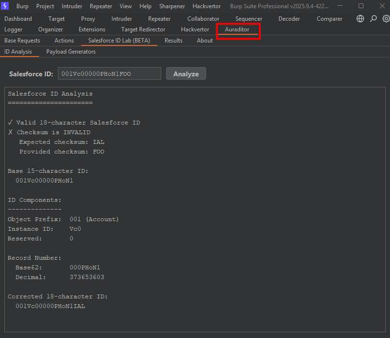Open the Base Requests sub-tab

22,41
